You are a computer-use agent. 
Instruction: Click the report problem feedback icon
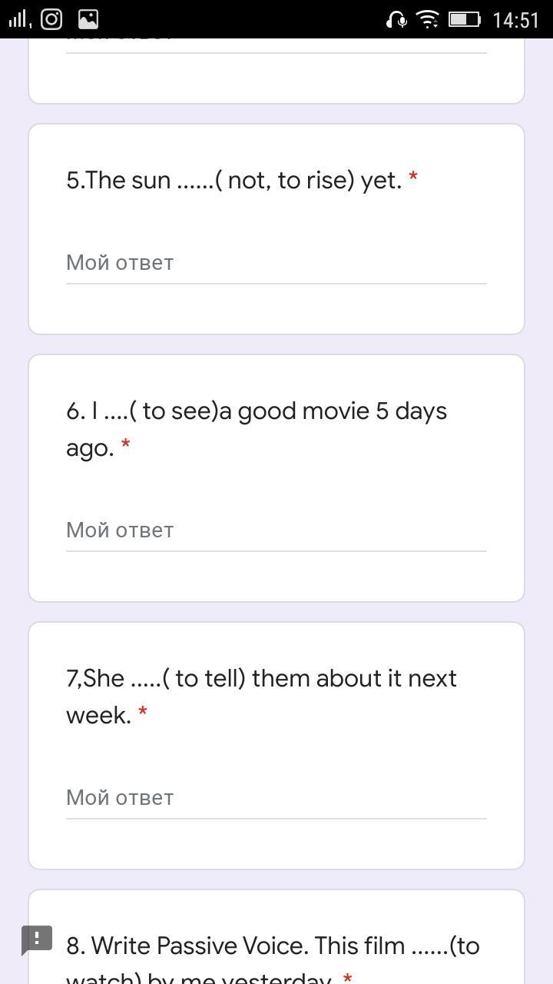point(37,939)
